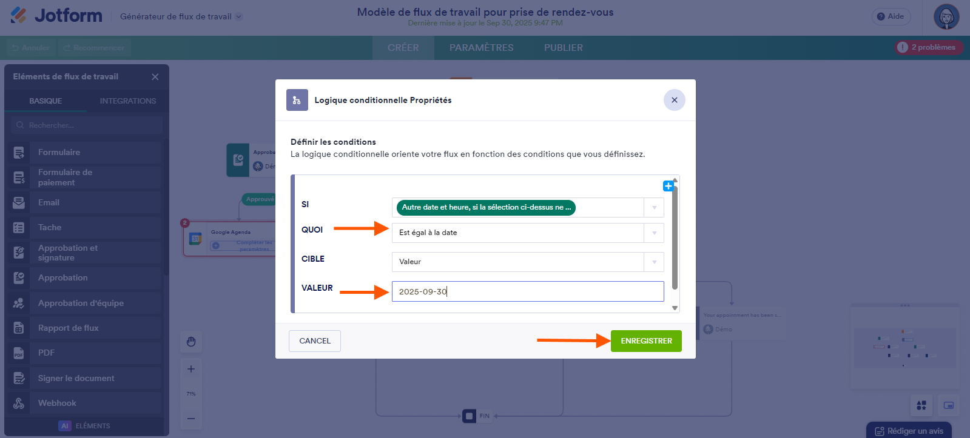Image resolution: width=970 pixels, height=438 pixels.
Task: Click the ENREGISTRER button
Action: 646,341
